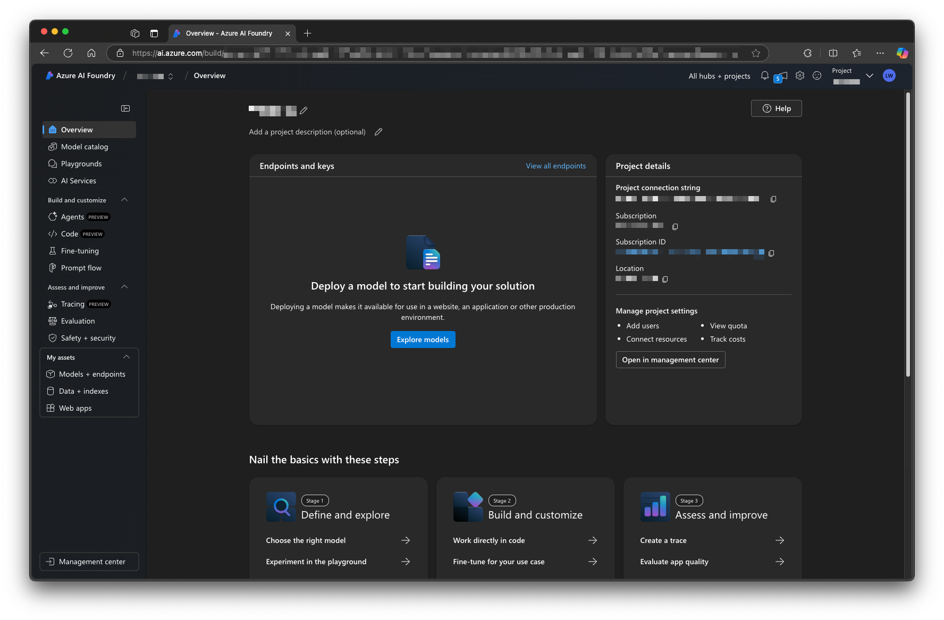
Task: Select Agents preview item
Action: click(x=89, y=217)
